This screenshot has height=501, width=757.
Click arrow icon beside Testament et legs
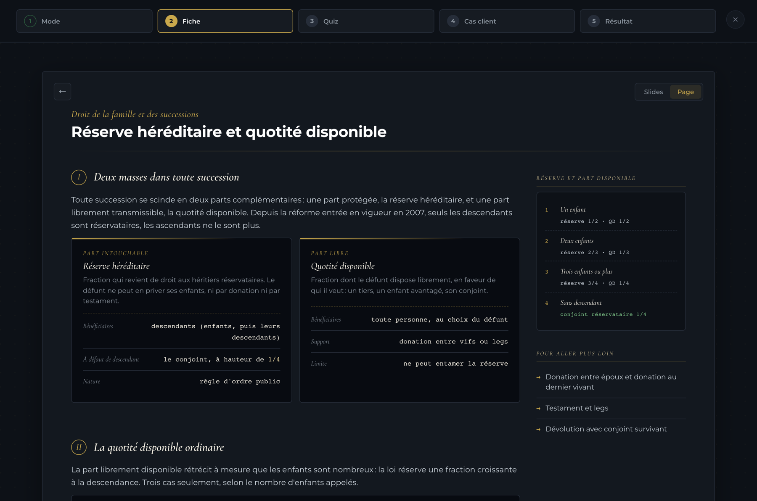[538, 409]
